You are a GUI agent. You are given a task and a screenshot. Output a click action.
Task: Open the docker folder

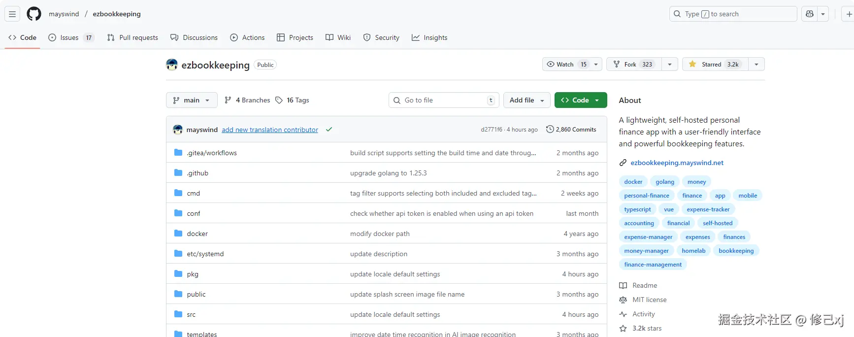(x=197, y=234)
